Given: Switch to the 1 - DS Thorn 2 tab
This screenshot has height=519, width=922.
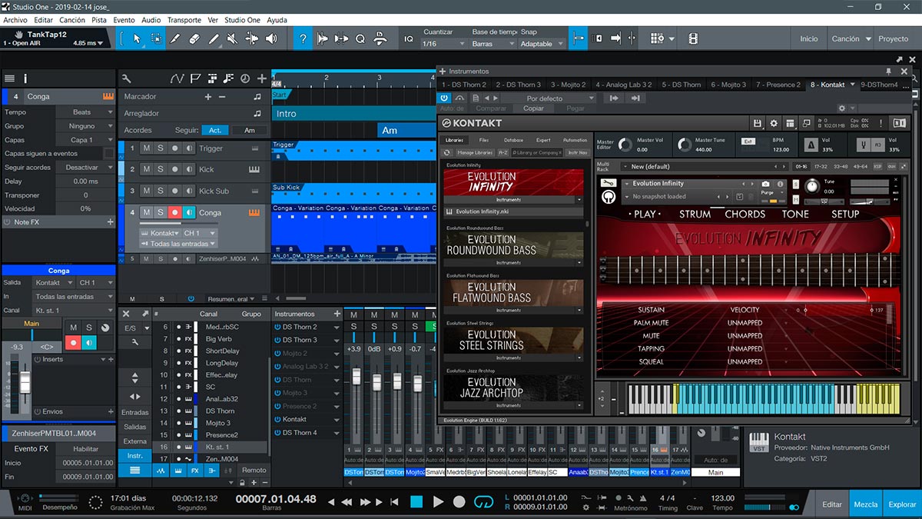Looking at the screenshot, I should (x=464, y=85).
